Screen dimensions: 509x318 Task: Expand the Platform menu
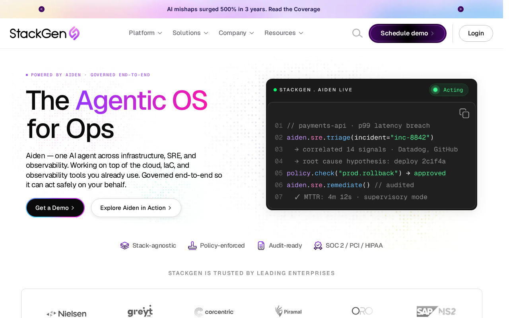[x=146, y=33]
